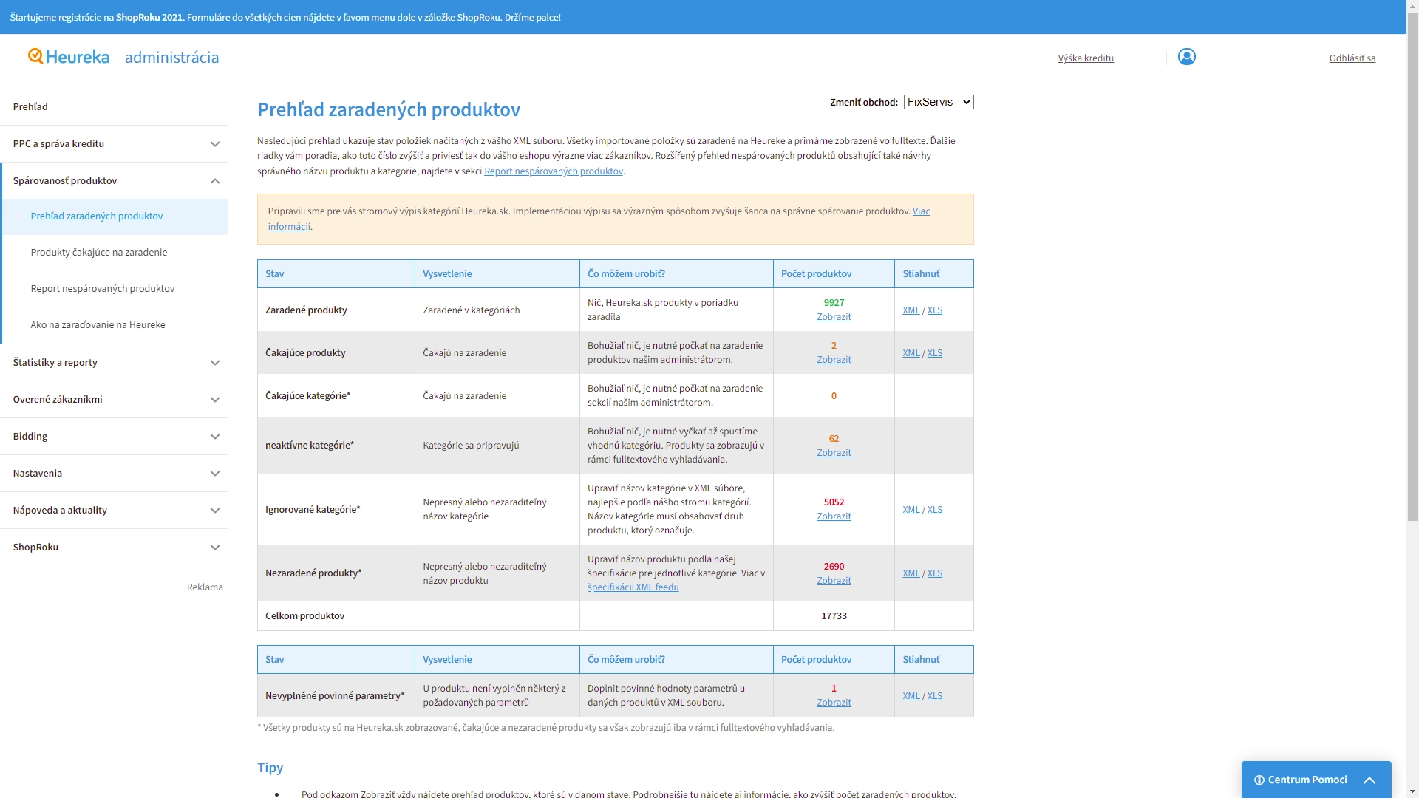Click Čakajúce kategórie count 0
Screen dimensions: 1419x798
click(834, 396)
